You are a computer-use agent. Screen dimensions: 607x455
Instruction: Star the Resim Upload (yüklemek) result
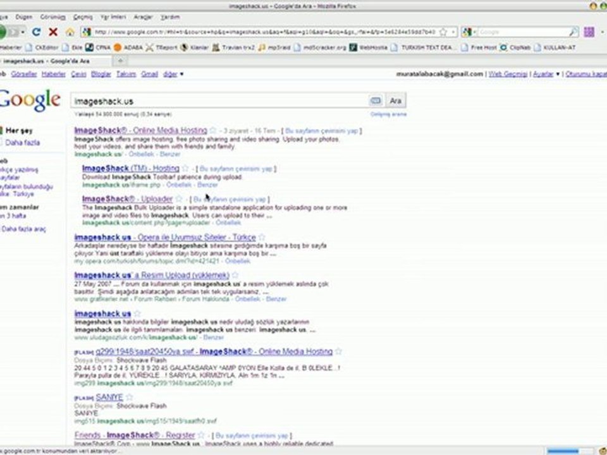tap(235, 275)
